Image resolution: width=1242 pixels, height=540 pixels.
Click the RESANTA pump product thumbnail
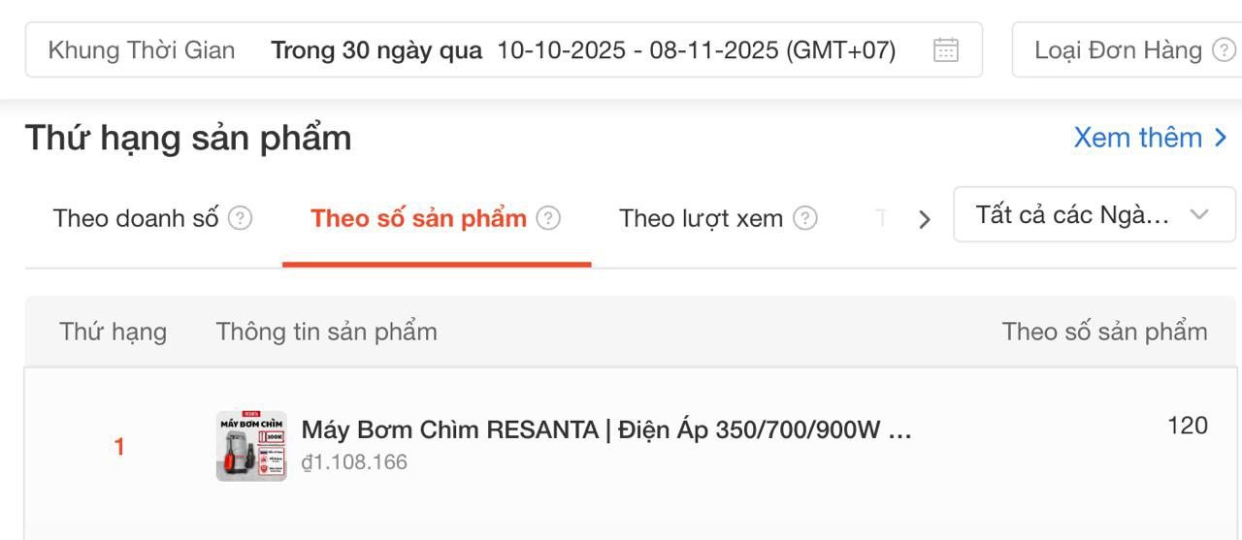coord(251,446)
